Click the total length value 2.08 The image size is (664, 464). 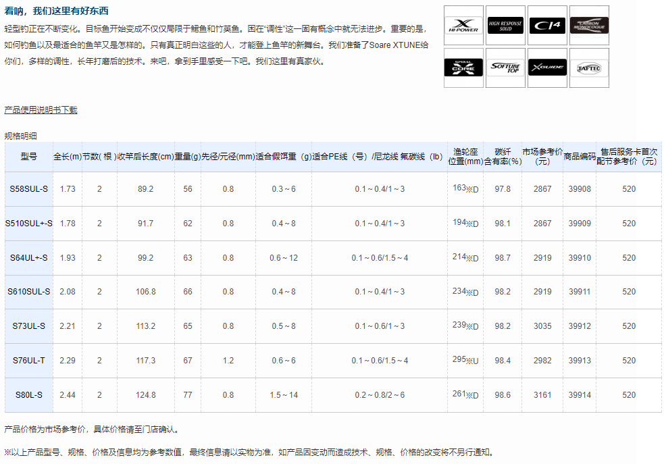pyautogui.click(x=68, y=292)
